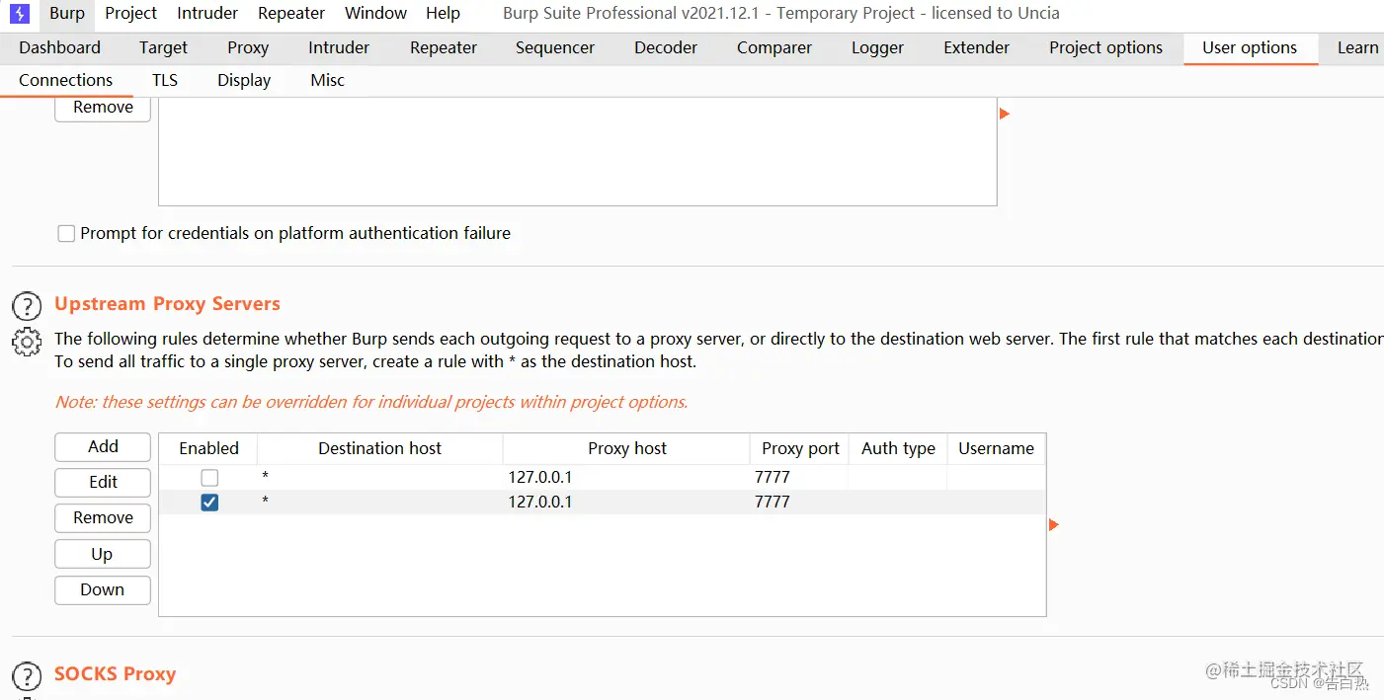Viewport: 1384px width, 700px height.
Task: Add a new upstream proxy rule
Action: [103, 447]
